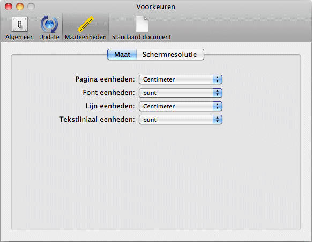The width and height of the screenshot is (312, 242).
Task: Click the blue arrows of Tekstliniaal eenheden popup
Action: (218, 120)
